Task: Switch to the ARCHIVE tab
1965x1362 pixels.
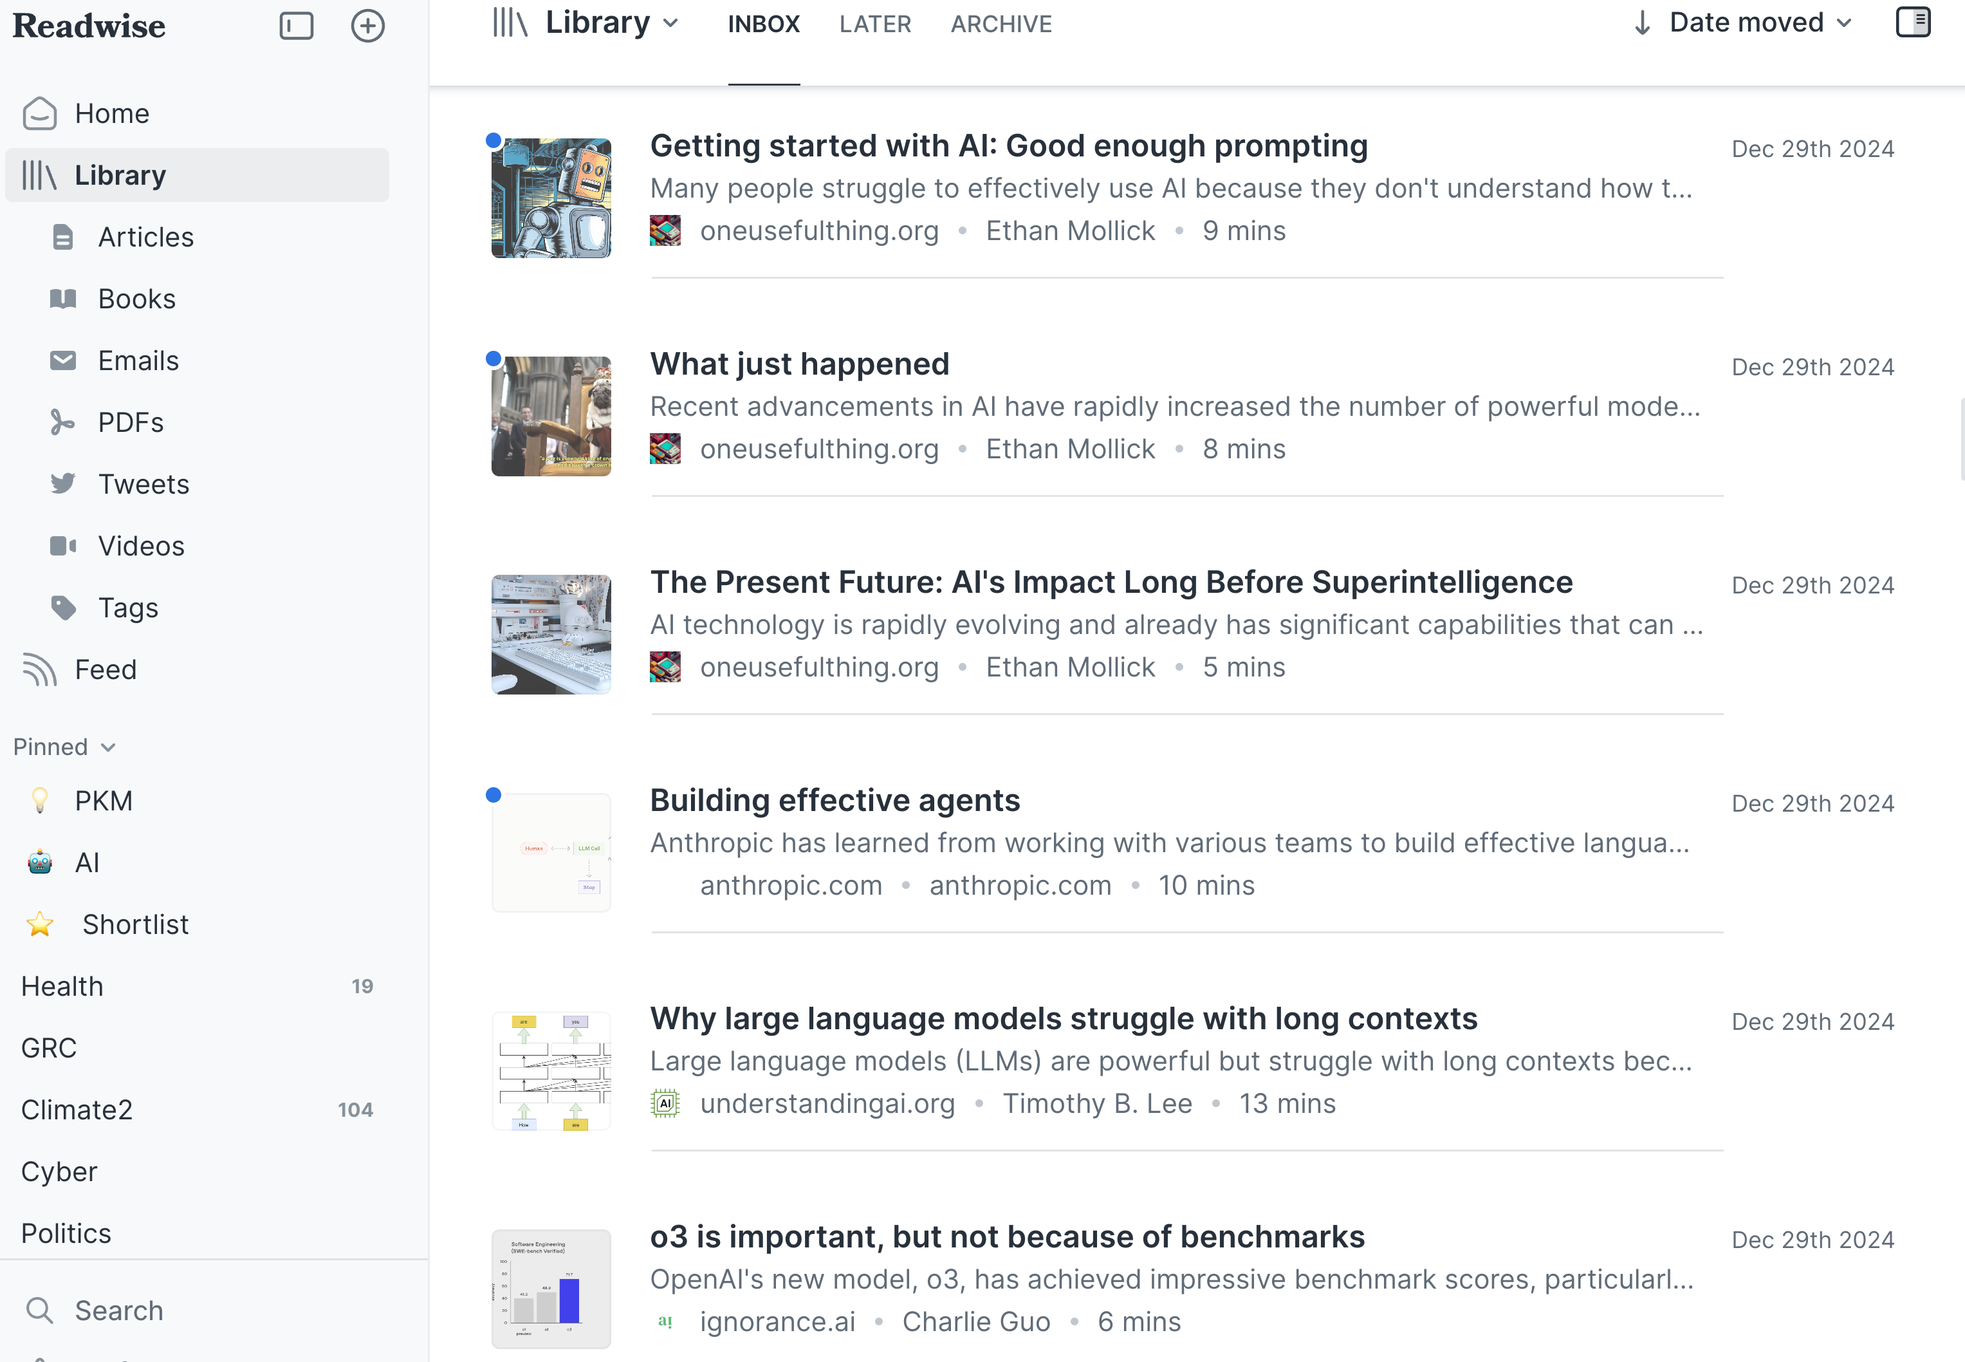Action: click(x=1001, y=23)
